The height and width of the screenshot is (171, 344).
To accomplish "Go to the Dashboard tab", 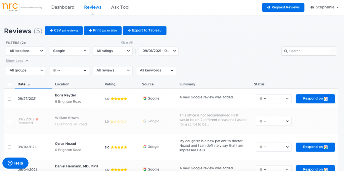I will (x=63, y=7).
